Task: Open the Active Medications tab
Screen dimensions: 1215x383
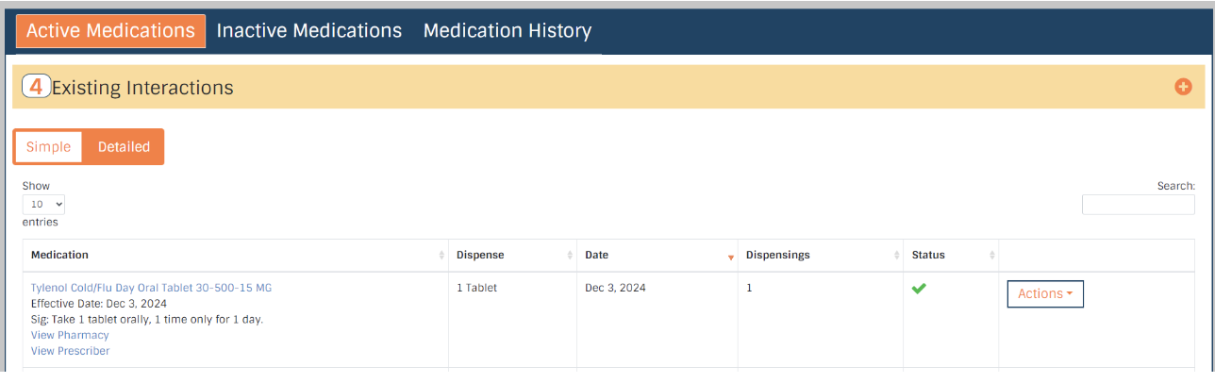Action: pyautogui.click(x=110, y=30)
